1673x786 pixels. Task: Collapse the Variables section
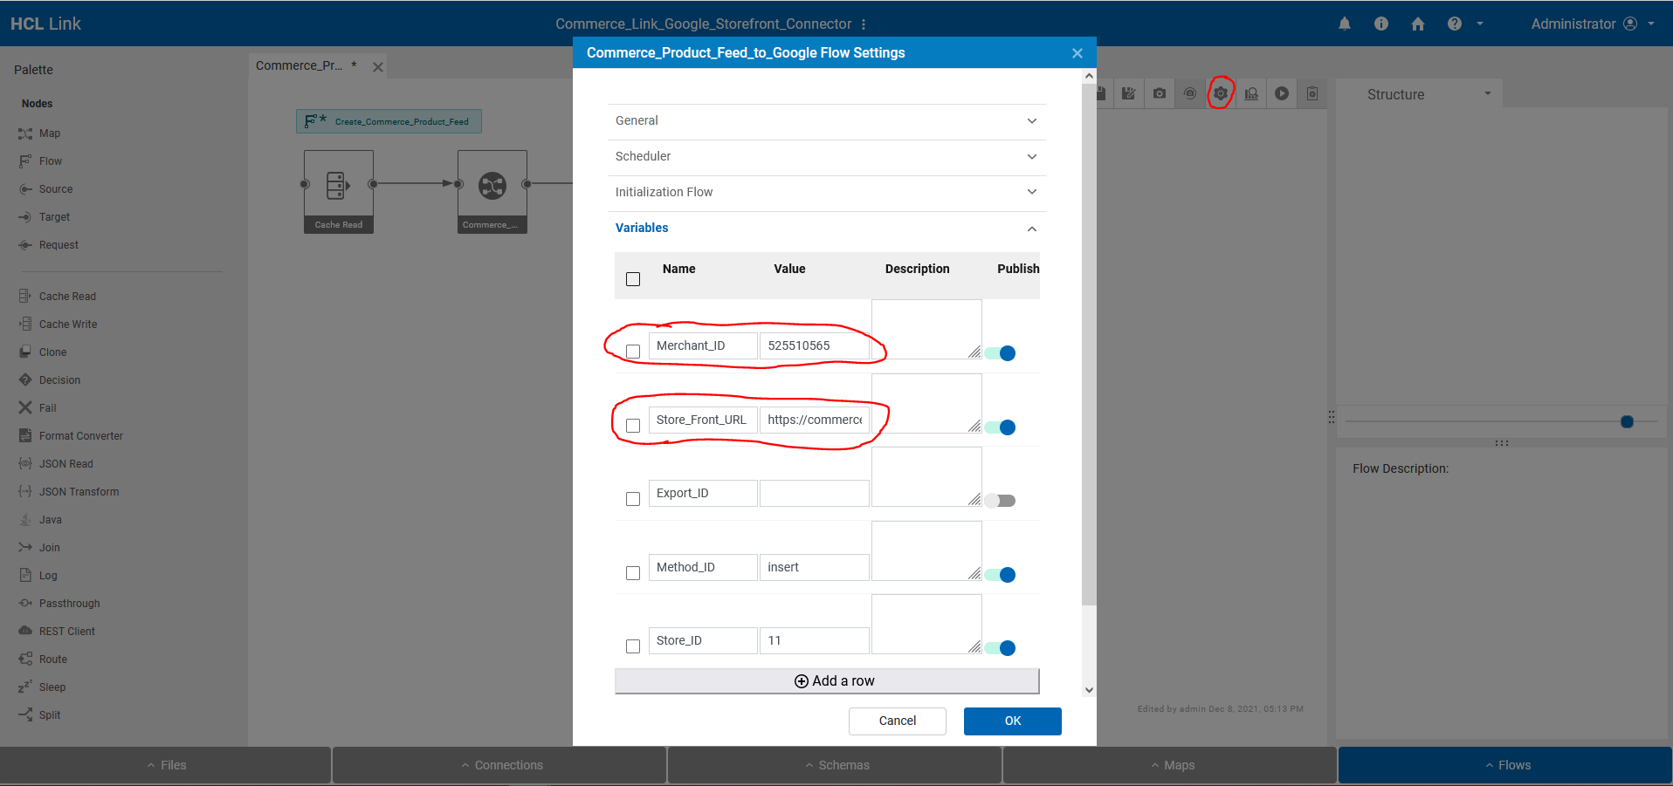[826, 229]
